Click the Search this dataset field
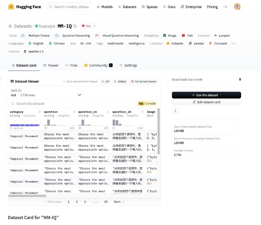Image resolution: width=261 pixels, height=225 pixels. [x=73, y=104]
